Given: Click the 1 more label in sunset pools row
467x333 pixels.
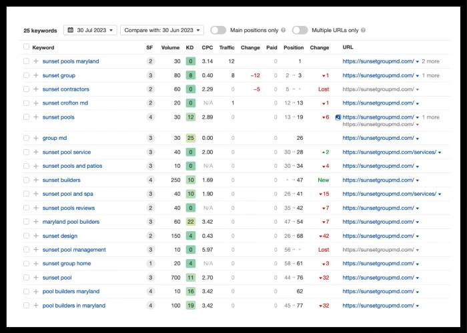Looking at the screenshot, I should 431,117.
